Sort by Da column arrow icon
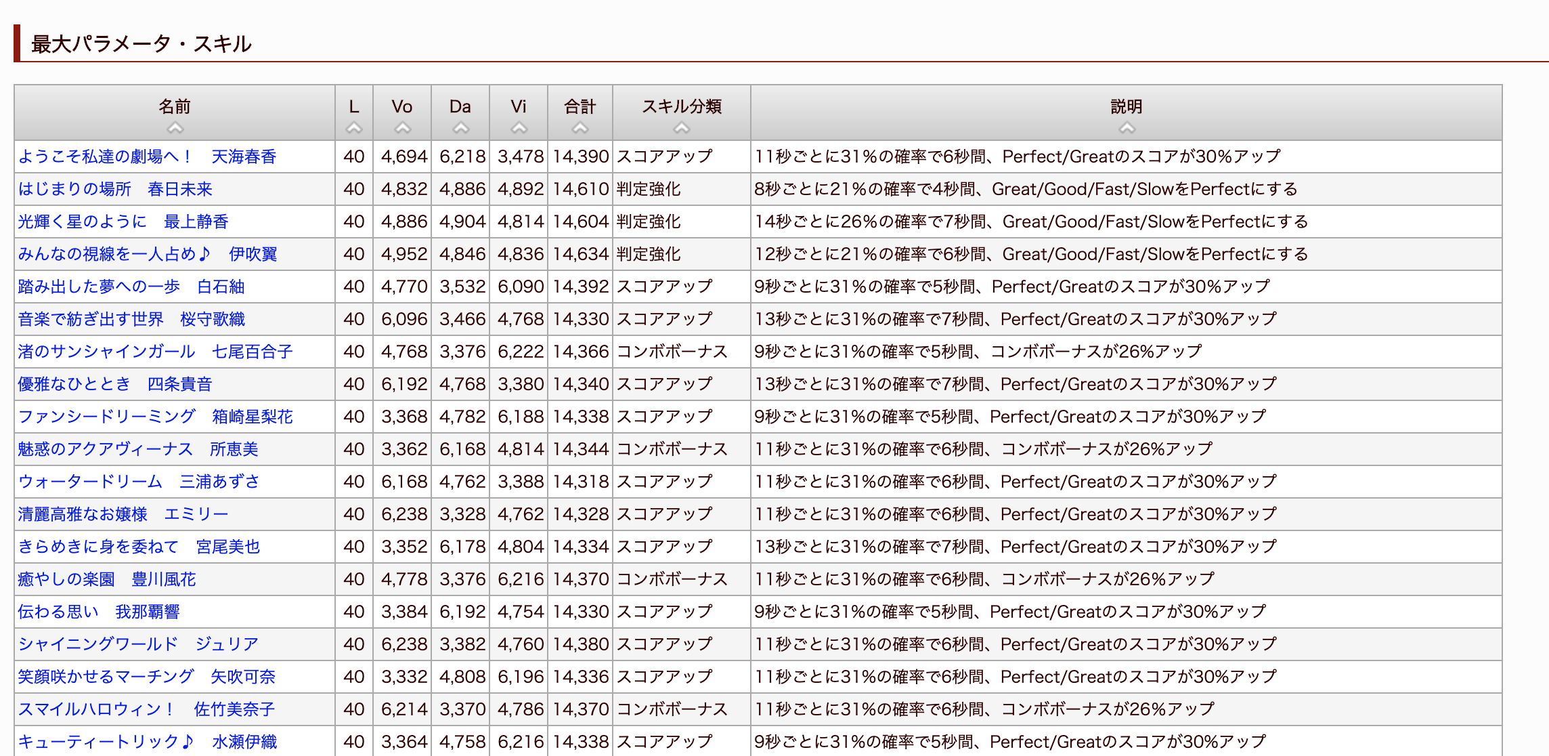The image size is (1549, 756). tap(460, 127)
